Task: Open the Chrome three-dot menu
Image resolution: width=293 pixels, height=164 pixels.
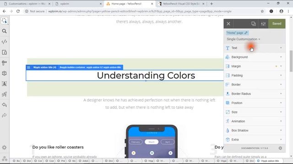Action: 288,11
